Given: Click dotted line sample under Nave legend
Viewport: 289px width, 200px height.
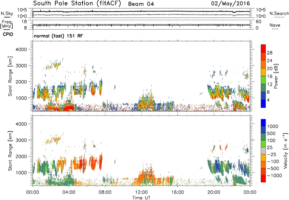Looking at the screenshot, I should [275, 29].
